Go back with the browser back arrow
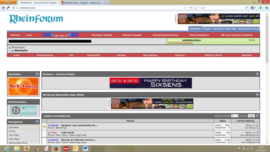The image size is (270, 152). (x=4, y=8)
